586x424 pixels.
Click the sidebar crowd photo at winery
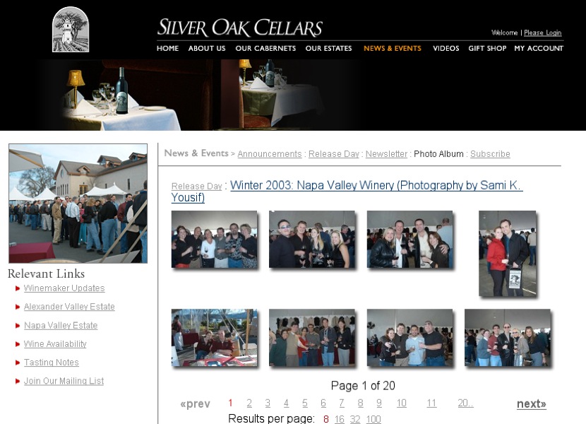coord(78,204)
